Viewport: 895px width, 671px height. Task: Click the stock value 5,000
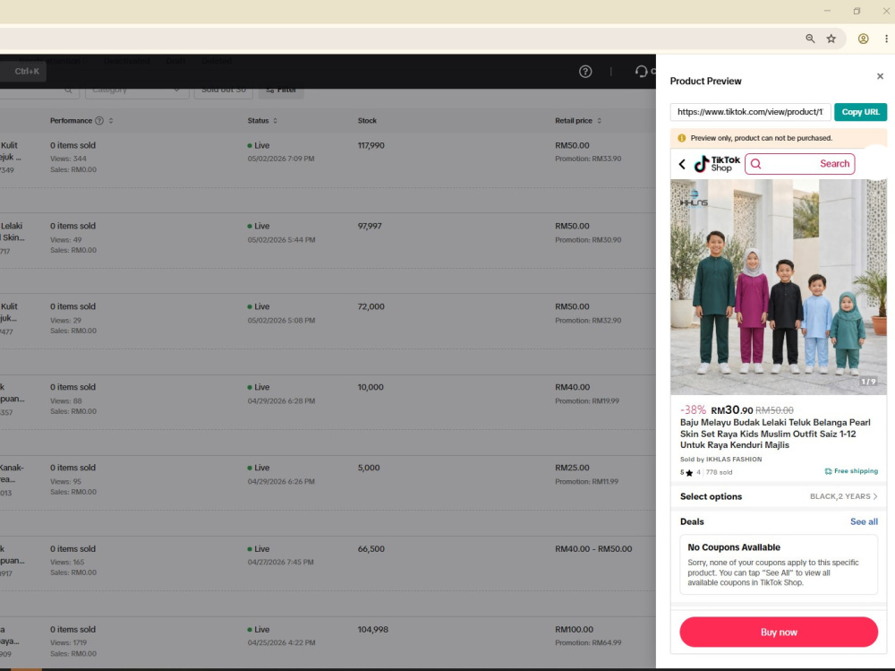pos(368,468)
